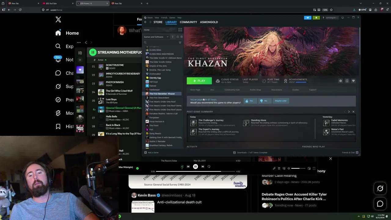
Task: Toggle Steam library sort order arrow
Action: coord(173,37)
